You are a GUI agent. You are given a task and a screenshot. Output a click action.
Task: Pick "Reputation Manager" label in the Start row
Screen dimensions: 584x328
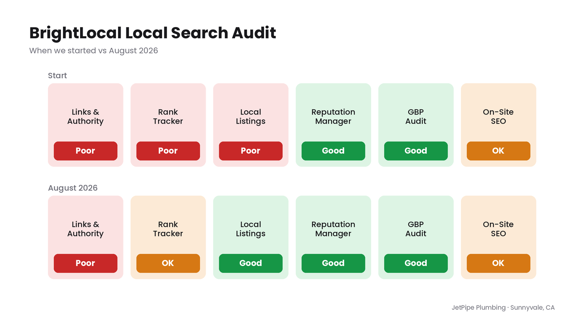click(333, 117)
